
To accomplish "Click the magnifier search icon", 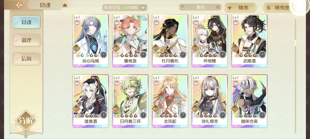I will pyautogui.click(x=183, y=7).
